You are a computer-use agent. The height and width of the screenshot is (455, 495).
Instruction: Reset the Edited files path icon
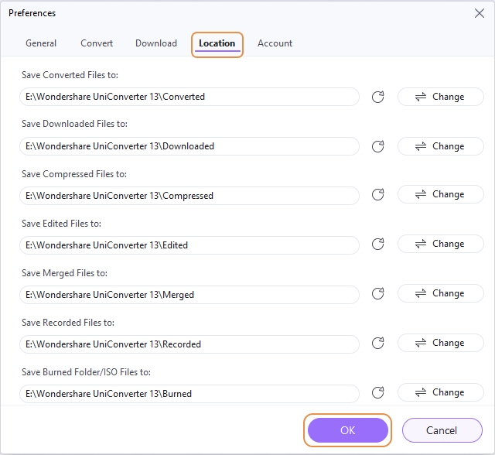coord(378,245)
